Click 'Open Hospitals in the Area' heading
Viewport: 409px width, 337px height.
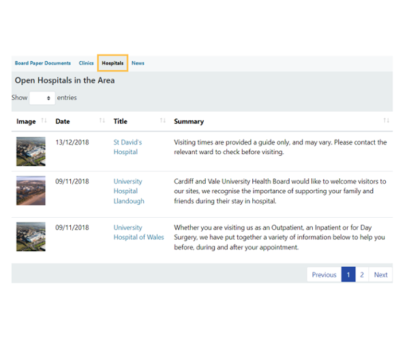[x=65, y=80]
